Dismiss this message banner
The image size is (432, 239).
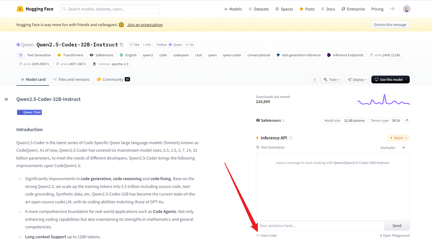click(390, 24)
